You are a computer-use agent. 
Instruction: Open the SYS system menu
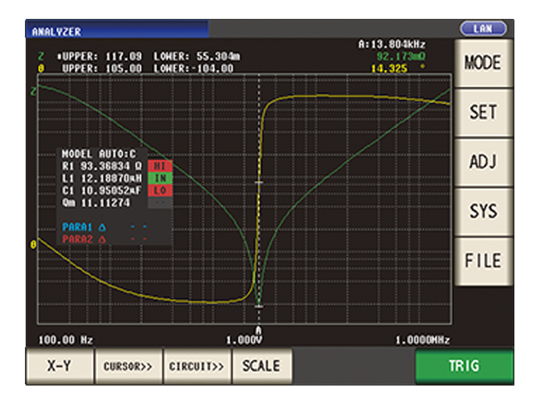pos(483,211)
